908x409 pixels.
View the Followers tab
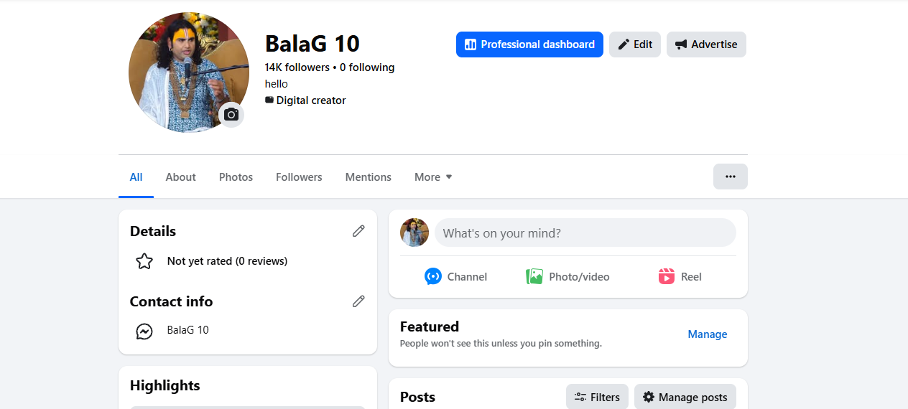pyautogui.click(x=299, y=177)
